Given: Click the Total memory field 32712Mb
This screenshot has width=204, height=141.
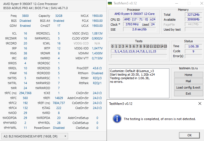Looking at the screenshot, I should (x=193, y=15).
